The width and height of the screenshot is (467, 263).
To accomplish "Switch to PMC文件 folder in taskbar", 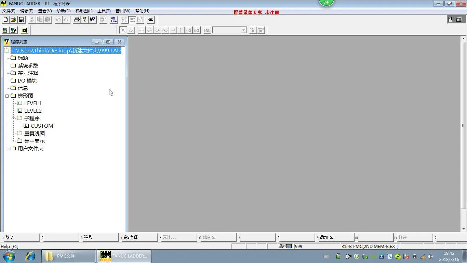I will [x=69, y=256].
